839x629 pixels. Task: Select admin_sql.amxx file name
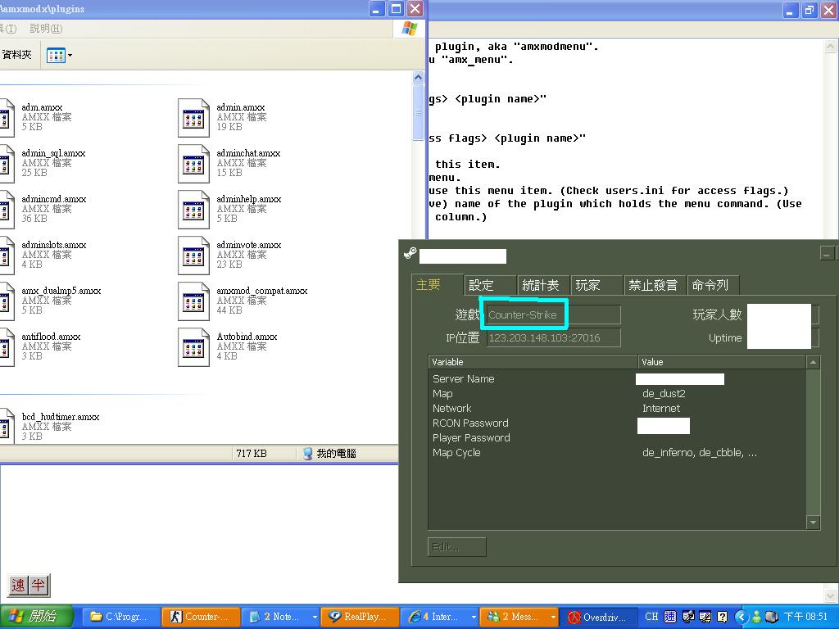pyautogui.click(x=53, y=153)
